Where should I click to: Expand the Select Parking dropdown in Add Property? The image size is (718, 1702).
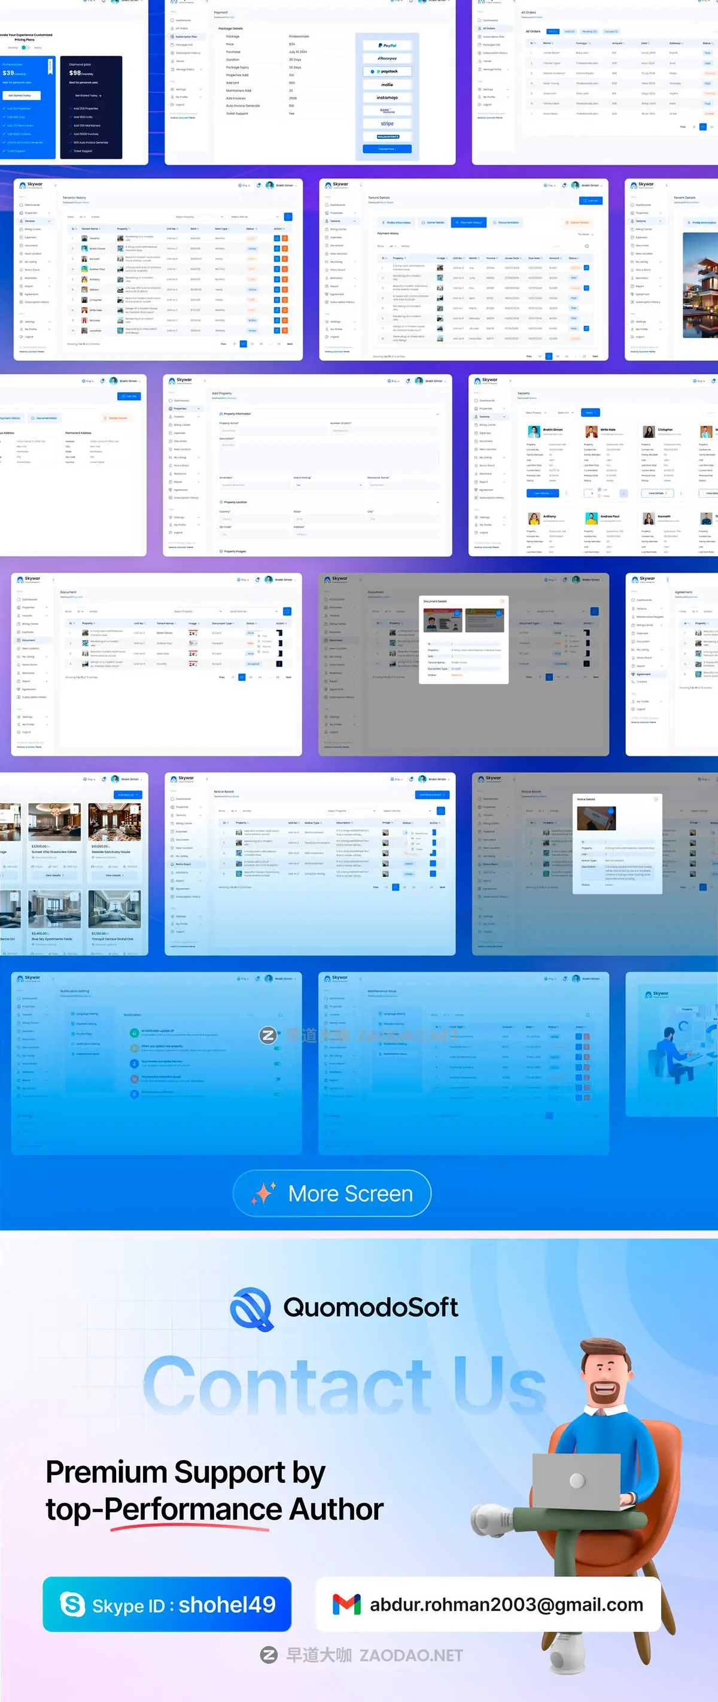tap(328, 485)
